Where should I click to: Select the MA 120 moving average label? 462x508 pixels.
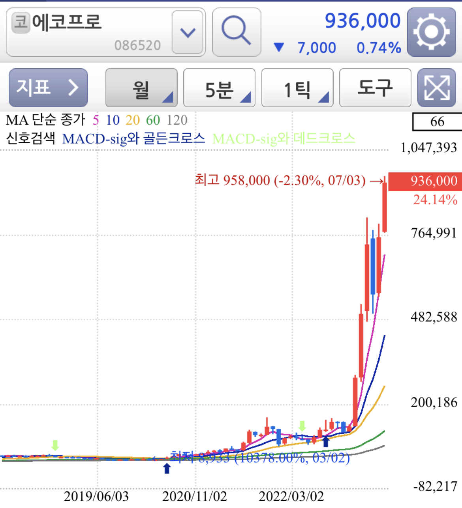click(x=177, y=120)
